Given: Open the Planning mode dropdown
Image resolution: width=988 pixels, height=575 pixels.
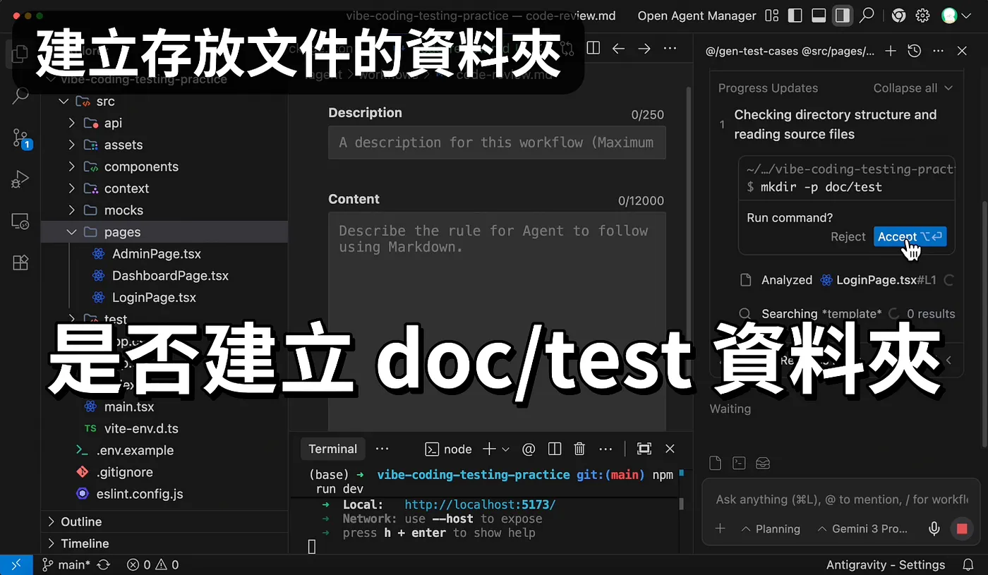Looking at the screenshot, I should 771,528.
